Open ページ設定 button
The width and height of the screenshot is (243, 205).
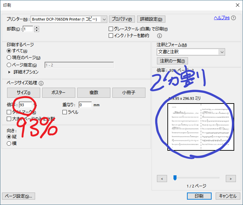coord(19,196)
